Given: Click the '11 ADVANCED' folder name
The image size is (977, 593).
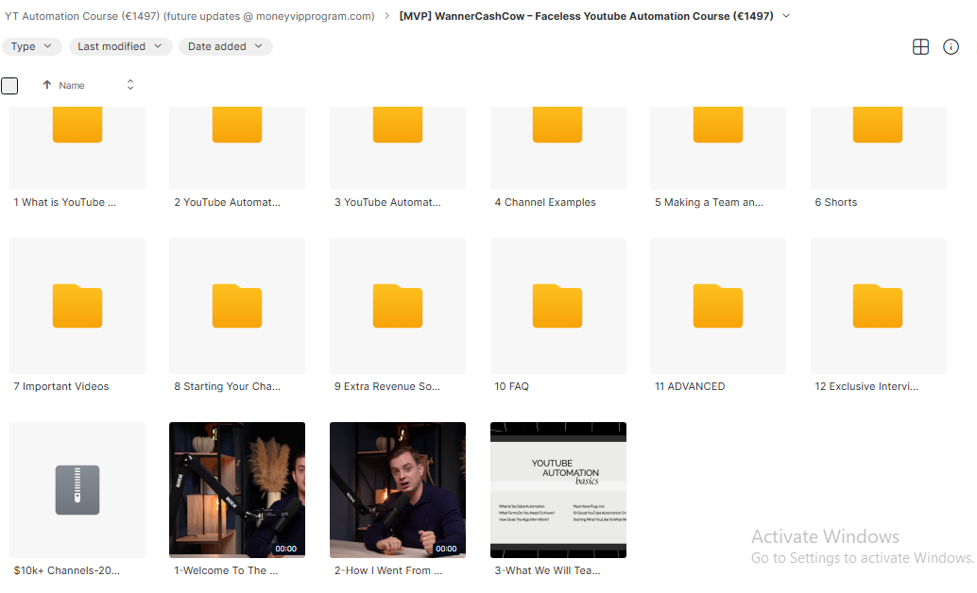Looking at the screenshot, I should (x=690, y=386).
